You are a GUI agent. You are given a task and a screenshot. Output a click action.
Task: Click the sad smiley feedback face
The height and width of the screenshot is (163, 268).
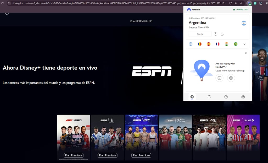coord(231,78)
